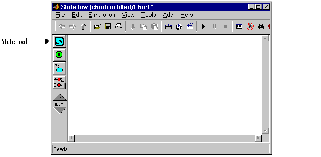Image resolution: width=321 pixels, height=157 pixels.
Task: Open the Edit menu
Action: point(77,15)
